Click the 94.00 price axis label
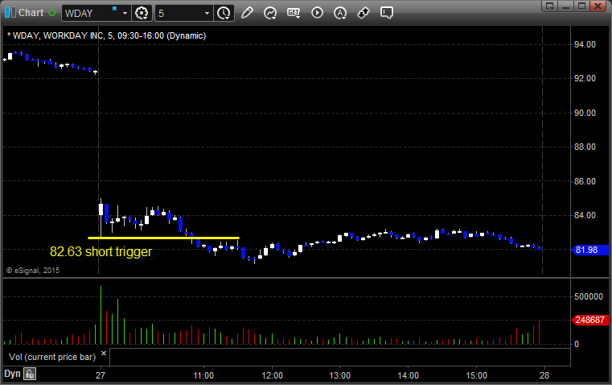This screenshot has width=612, height=385. [x=585, y=44]
